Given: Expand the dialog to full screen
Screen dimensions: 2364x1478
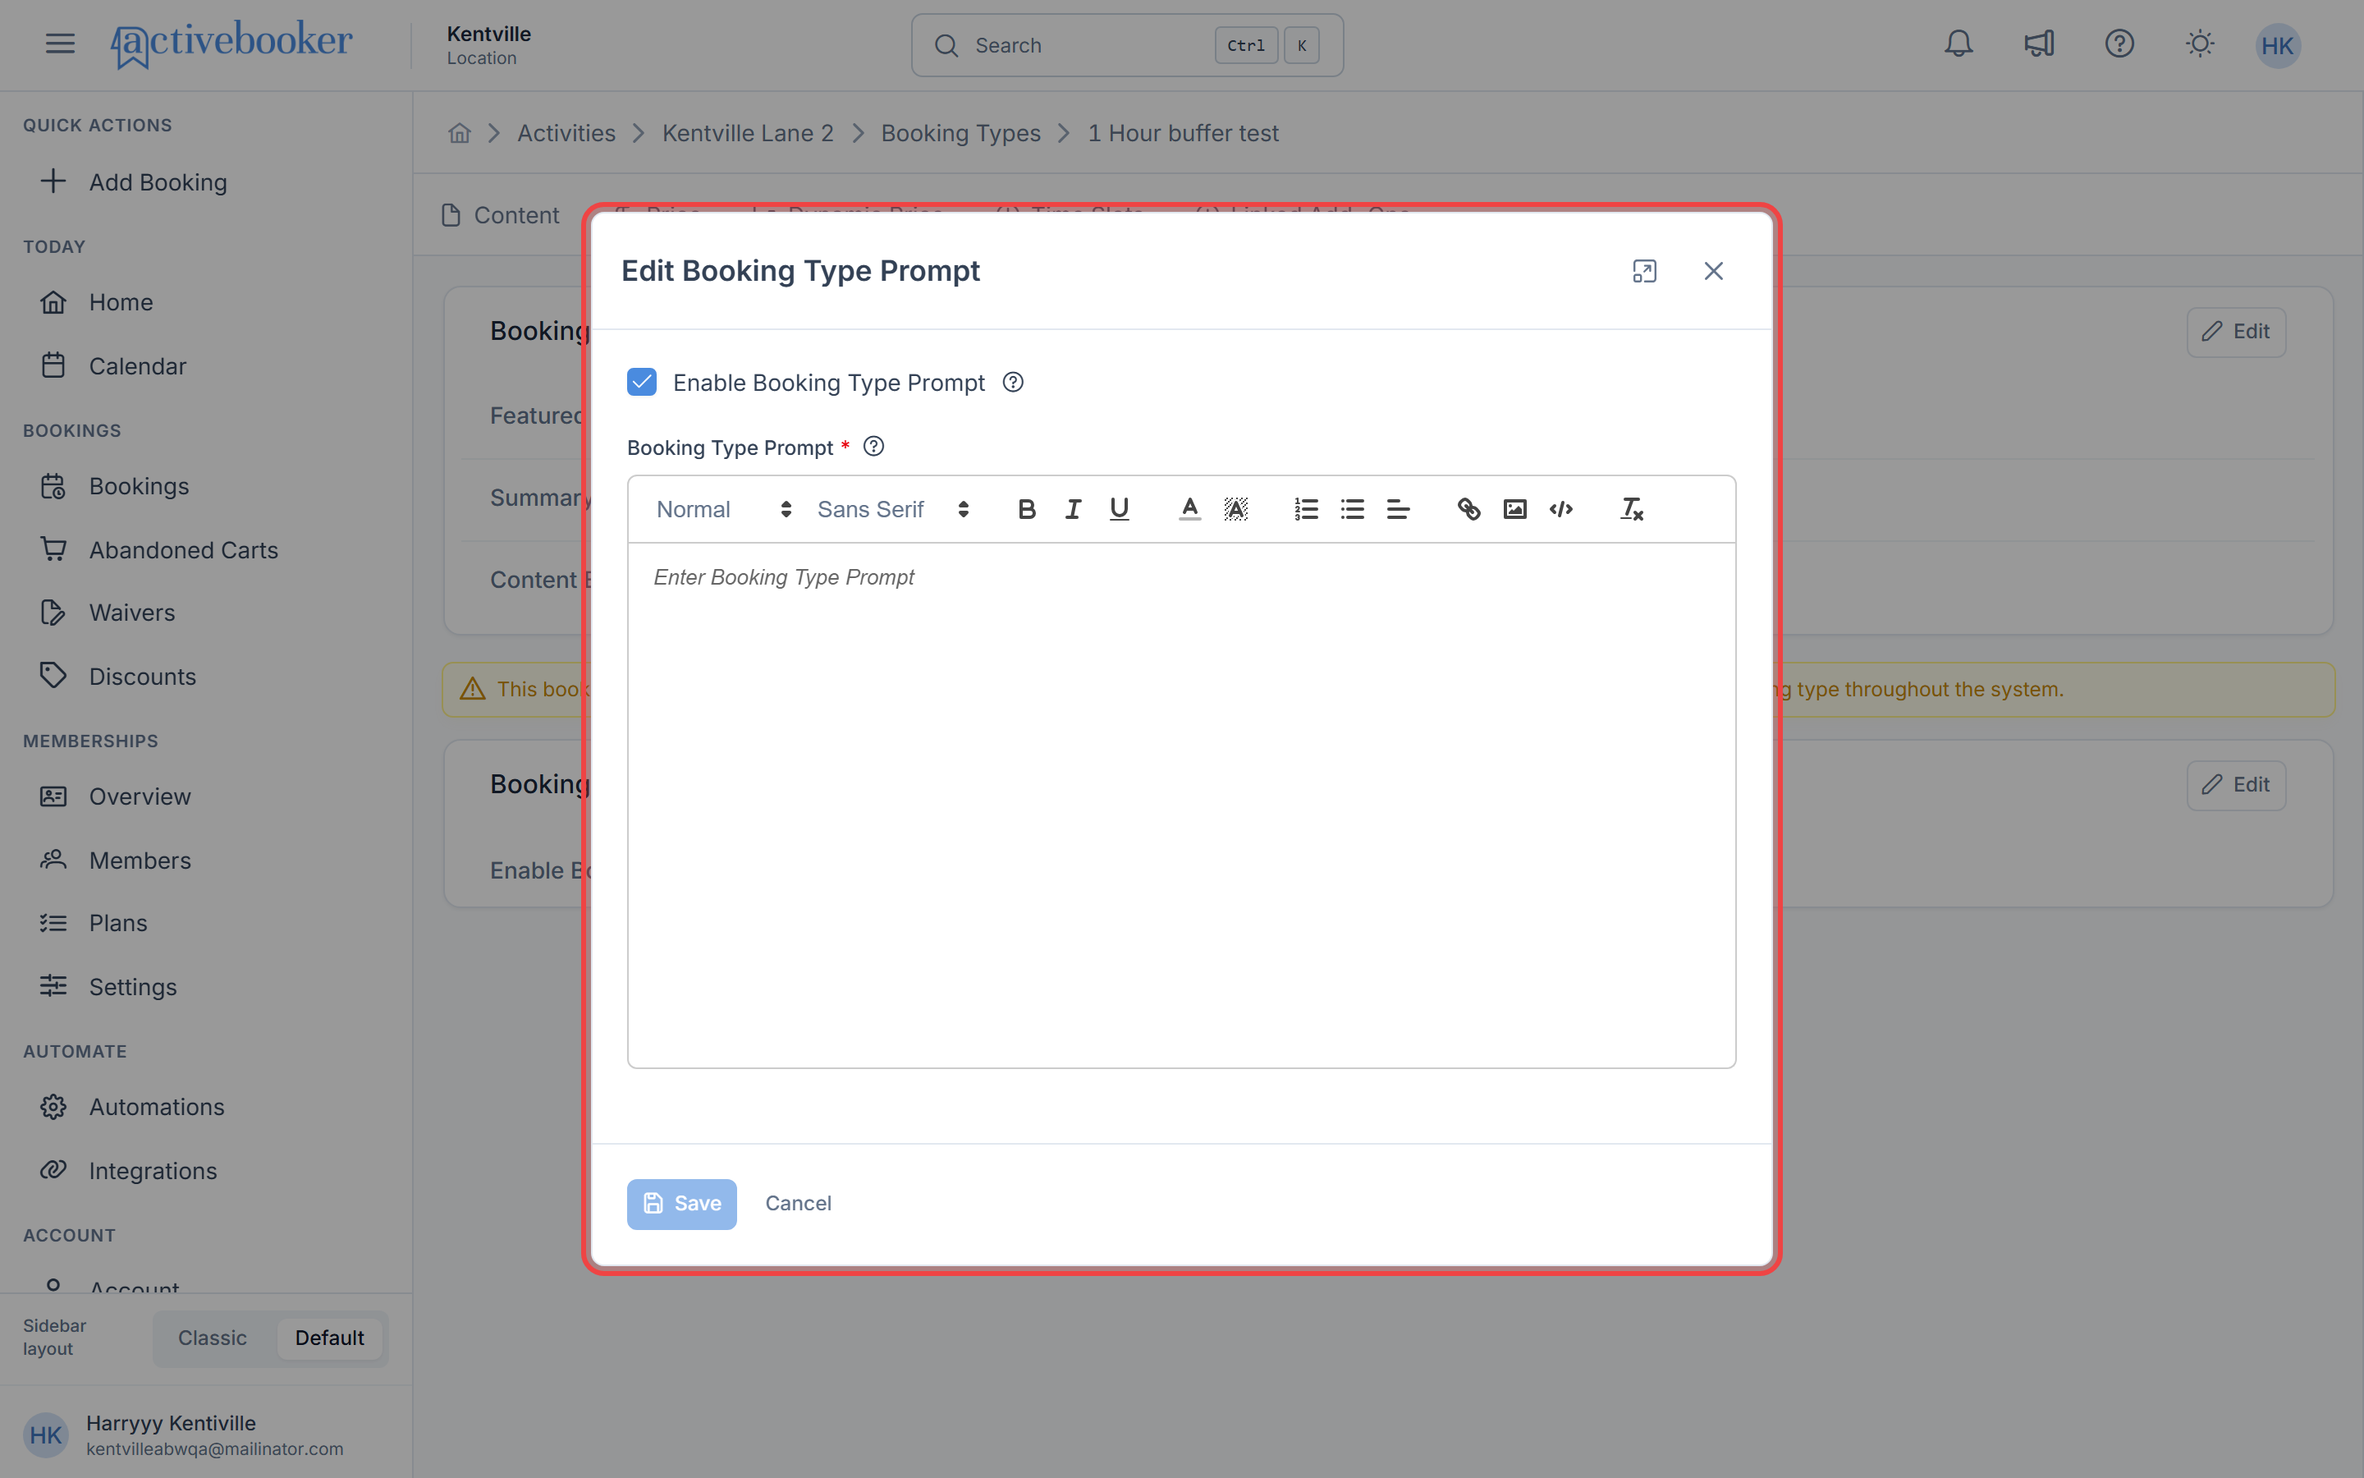Looking at the screenshot, I should point(1644,271).
